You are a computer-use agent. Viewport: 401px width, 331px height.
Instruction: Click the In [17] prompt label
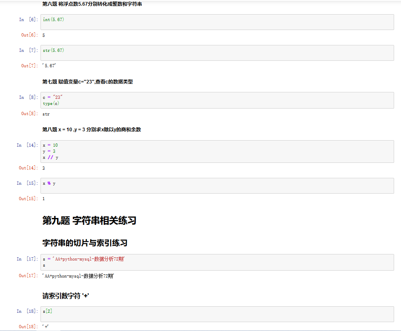(28, 259)
